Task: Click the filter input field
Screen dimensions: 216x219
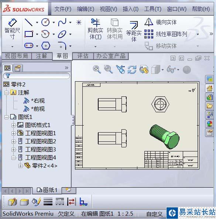Action: (x=37, y=76)
